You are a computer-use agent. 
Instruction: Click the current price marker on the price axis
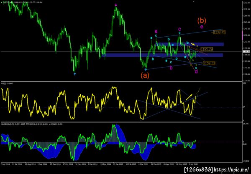tap(246, 52)
